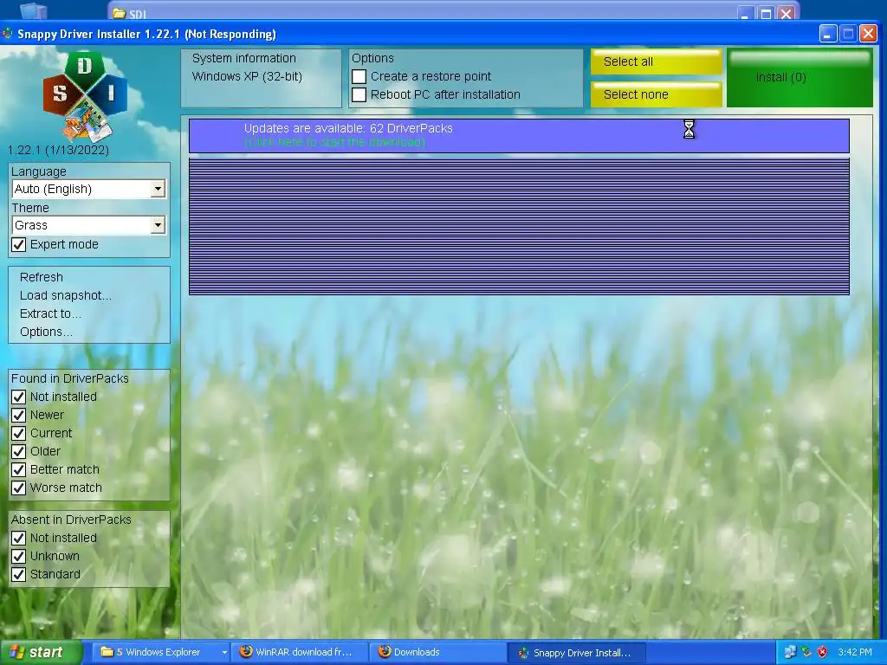Image resolution: width=887 pixels, height=665 pixels.
Task: Choose Extract to... option
Action: pyautogui.click(x=50, y=313)
